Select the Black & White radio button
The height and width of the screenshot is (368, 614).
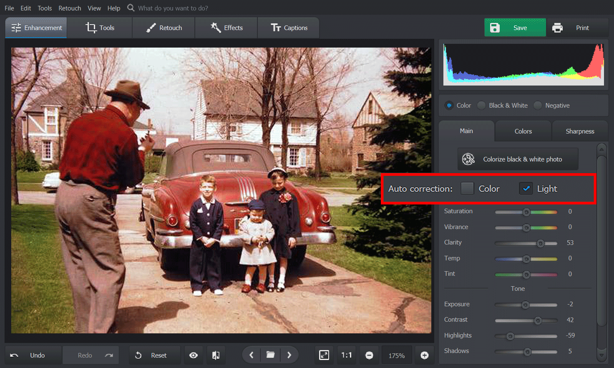(x=481, y=106)
